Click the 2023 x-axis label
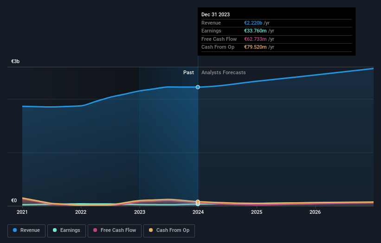This screenshot has width=381, height=243. tap(140, 212)
